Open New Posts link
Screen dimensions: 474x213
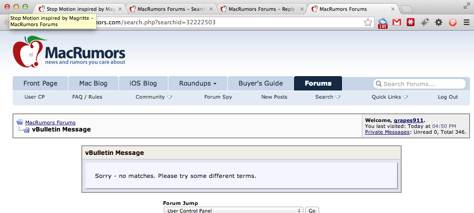(x=274, y=97)
